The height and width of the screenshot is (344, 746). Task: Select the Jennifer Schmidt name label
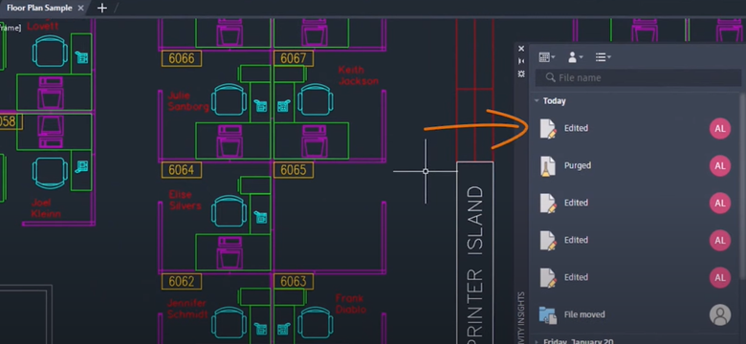pyautogui.click(x=186, y=309)
